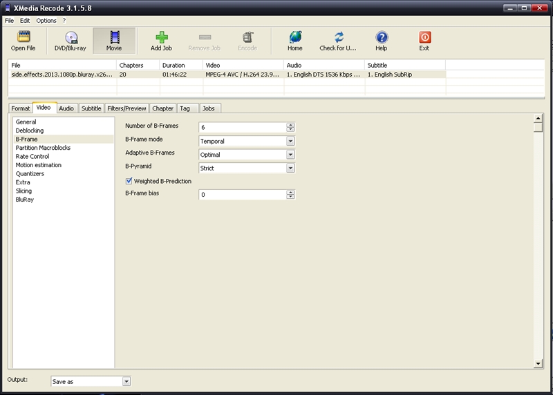Select BluRay in the settings list
The image size is (553, 395).
click(25, 200)
